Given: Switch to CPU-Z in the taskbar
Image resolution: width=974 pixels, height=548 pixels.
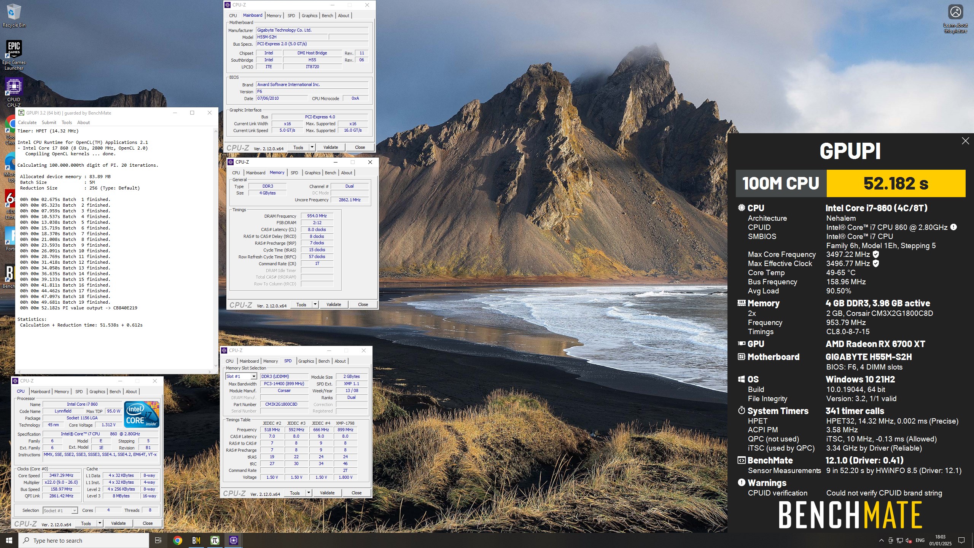Looking at the screenshot, I should [x=234, y=540].
